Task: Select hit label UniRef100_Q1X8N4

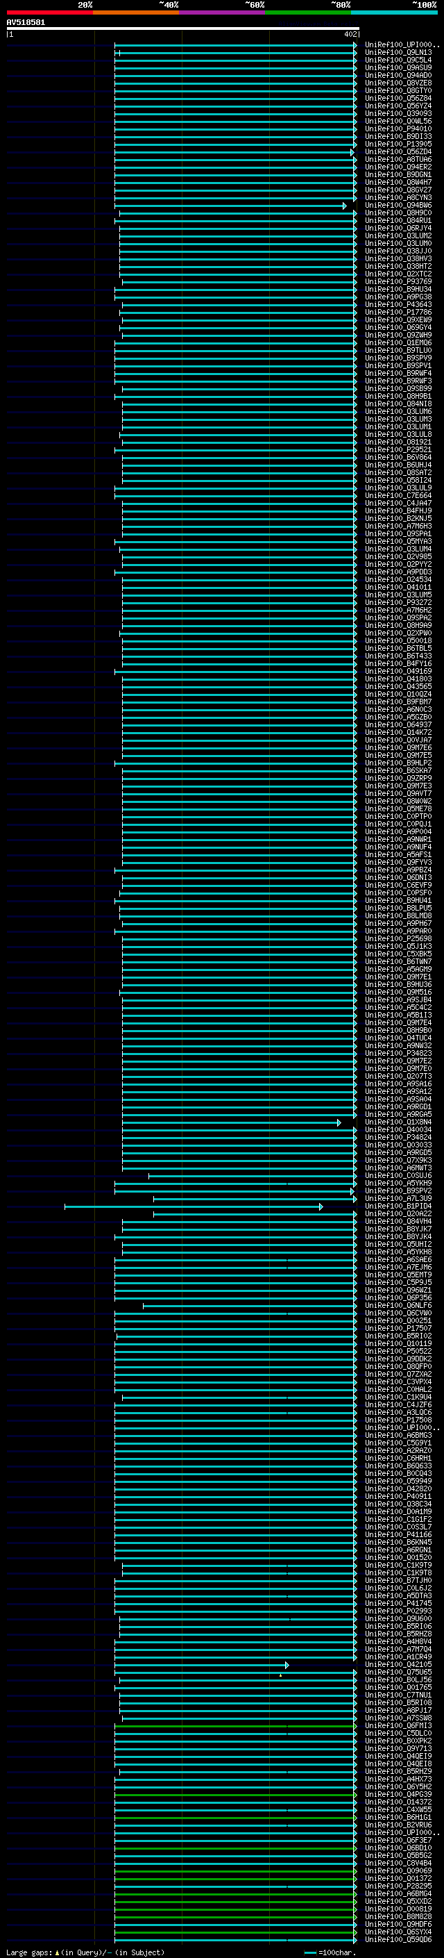Action: [x=398, y=1122]
